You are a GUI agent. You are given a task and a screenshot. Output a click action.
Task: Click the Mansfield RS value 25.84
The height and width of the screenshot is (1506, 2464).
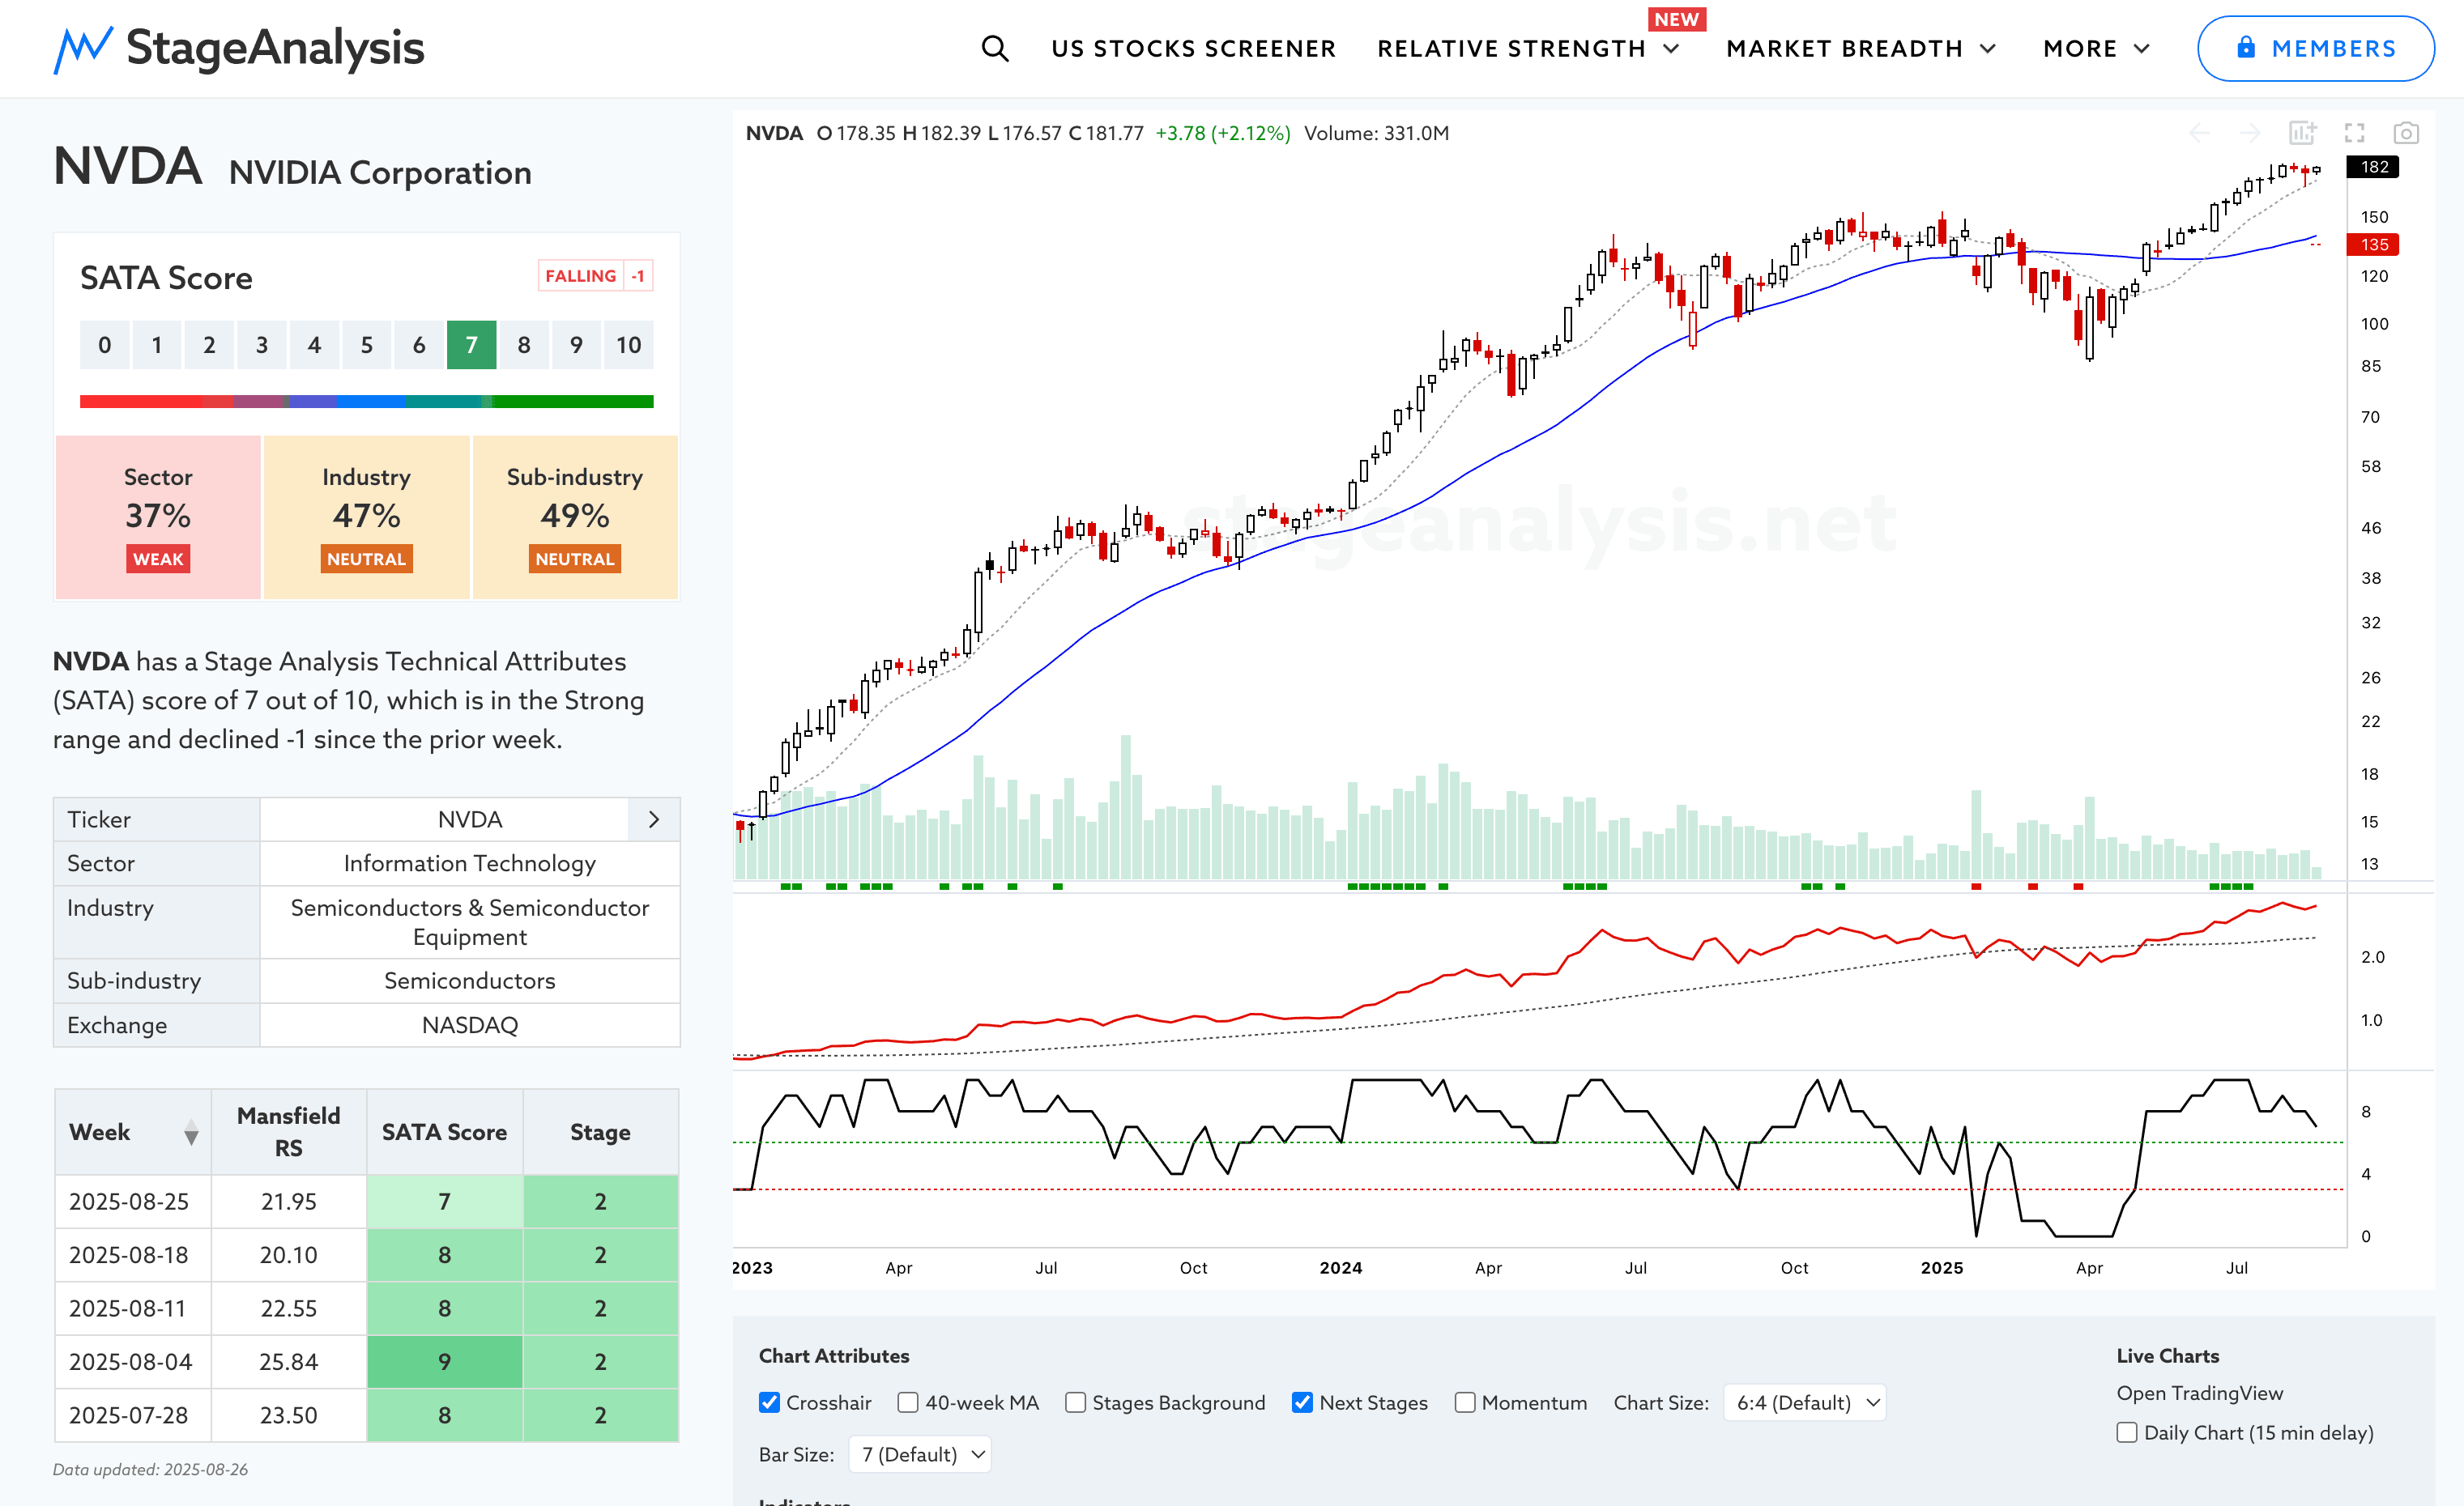click(288, 1361)
